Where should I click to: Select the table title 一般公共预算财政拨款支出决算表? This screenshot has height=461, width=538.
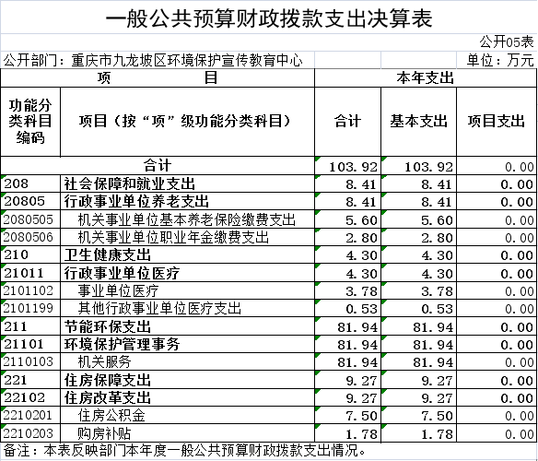pyautogui.click(x=269, y=18)
